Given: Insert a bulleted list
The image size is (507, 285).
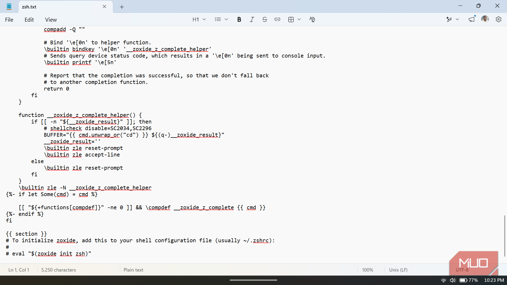Looking at the screenshot, I should [x=218, y=19].
